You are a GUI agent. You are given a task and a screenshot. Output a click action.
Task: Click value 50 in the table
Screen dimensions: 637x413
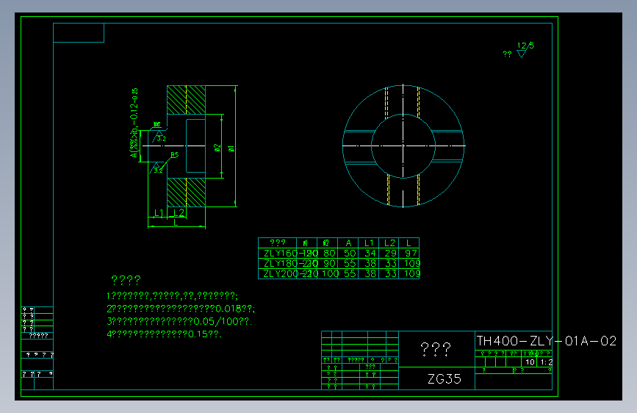coord(350,254)
